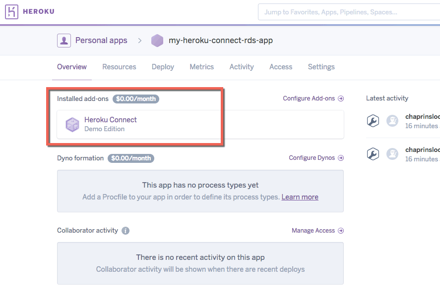
Task: Open the Heroku Connect add-on link
Action: pos(111,120)
